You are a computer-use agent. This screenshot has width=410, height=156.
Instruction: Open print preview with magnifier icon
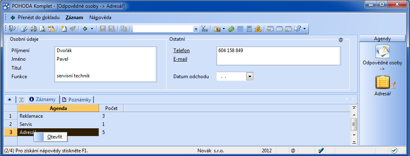click(42, 29)
